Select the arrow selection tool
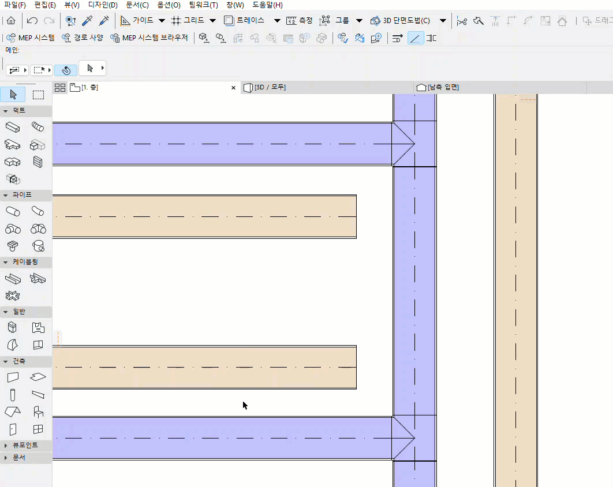 tap(13, 94)
